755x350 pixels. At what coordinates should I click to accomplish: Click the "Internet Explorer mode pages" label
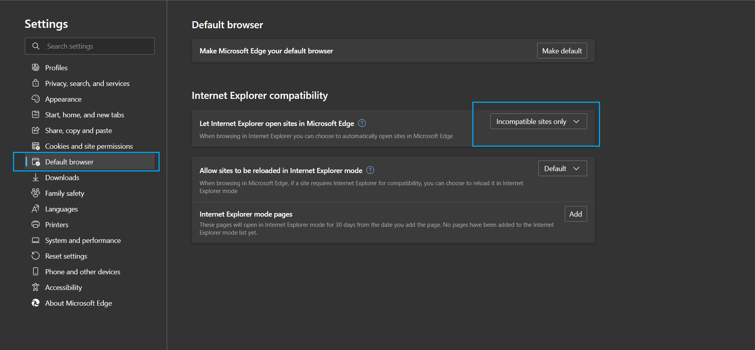point(246,214)
